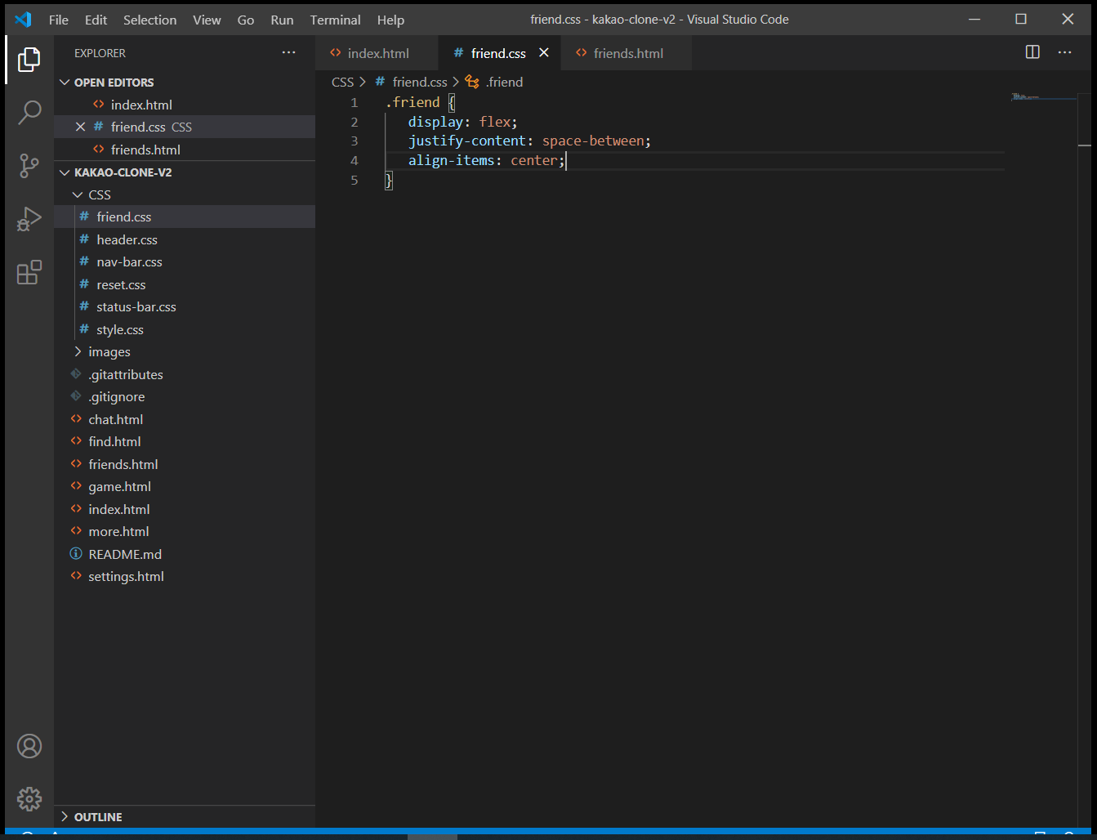Open the File menu
1097x840 pixels.
[59, 20]
